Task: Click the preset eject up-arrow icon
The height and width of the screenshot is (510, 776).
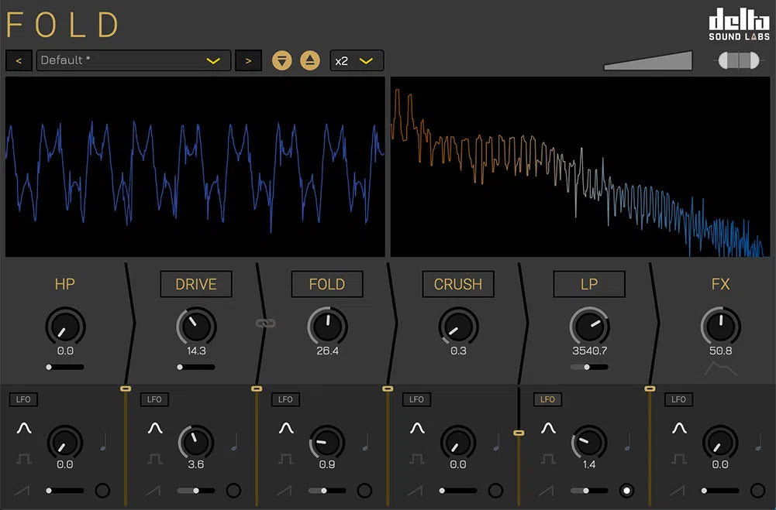Action: [x=310, y=60]
